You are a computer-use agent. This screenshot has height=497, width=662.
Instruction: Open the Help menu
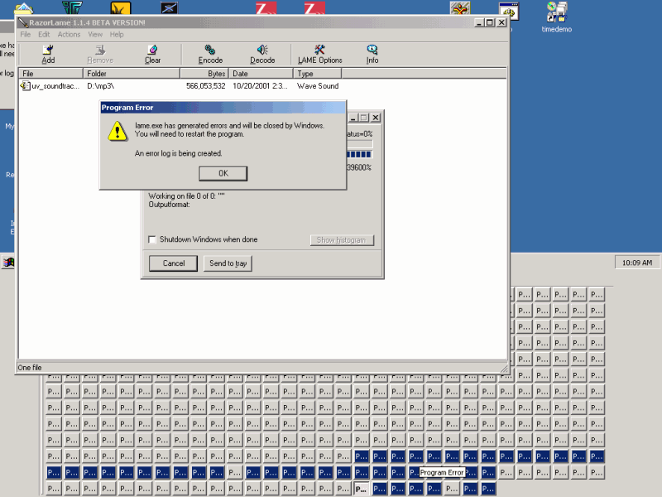tap(117, 35)
